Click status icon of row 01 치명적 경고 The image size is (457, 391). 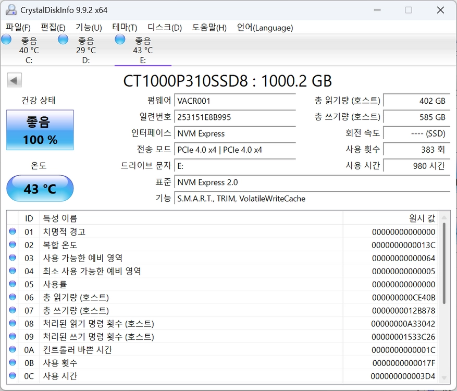tap(13, 231)
